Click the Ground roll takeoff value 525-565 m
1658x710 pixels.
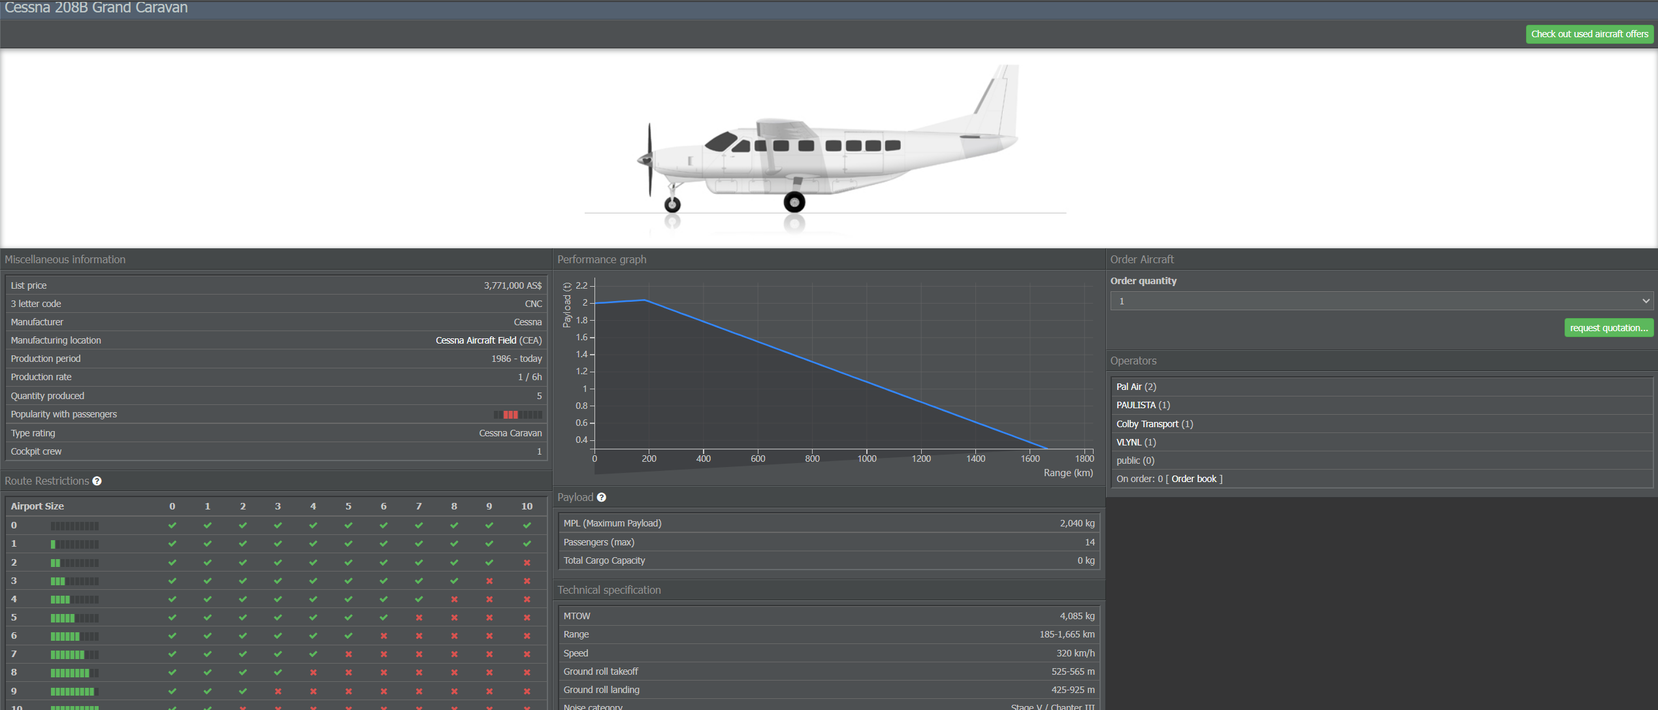click(x=1073, y=671)
